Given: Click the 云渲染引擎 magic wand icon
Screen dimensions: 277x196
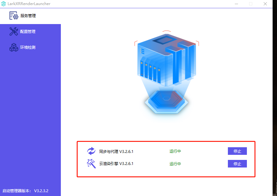Looking at the screenshot, I should pyautogui.click(x=91, y=163).
